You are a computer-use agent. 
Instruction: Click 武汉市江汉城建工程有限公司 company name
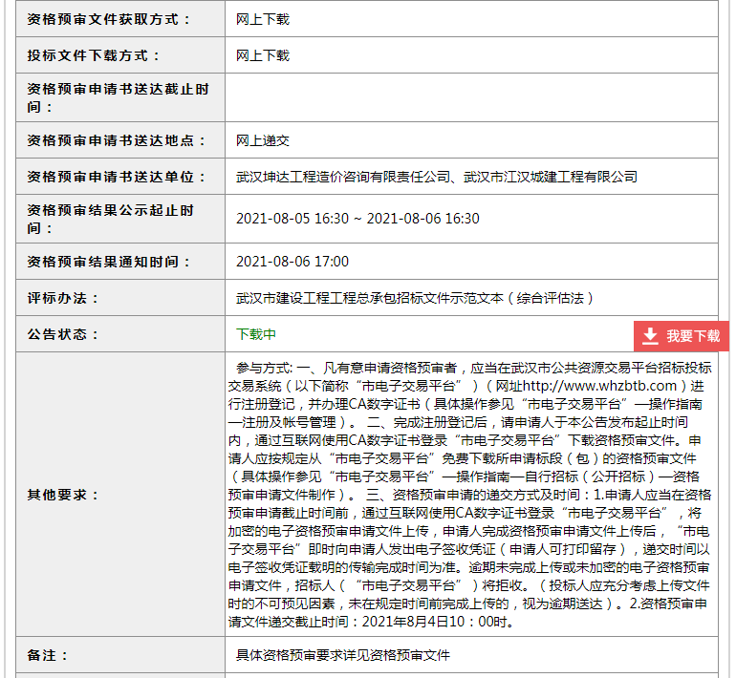click(x=551, y=177)
